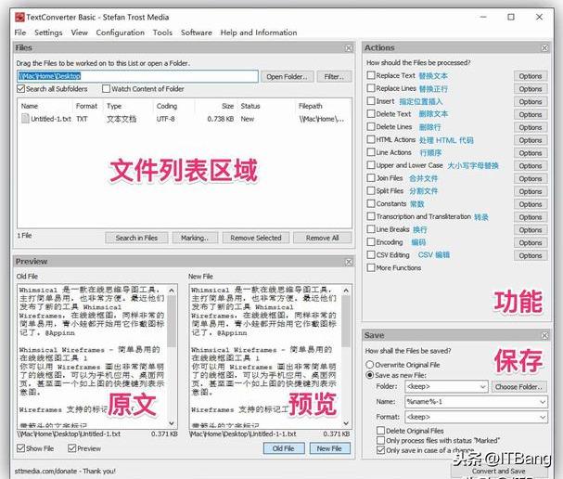Open the Software menu
Screen dimensions: 563x479
[196, 32]
